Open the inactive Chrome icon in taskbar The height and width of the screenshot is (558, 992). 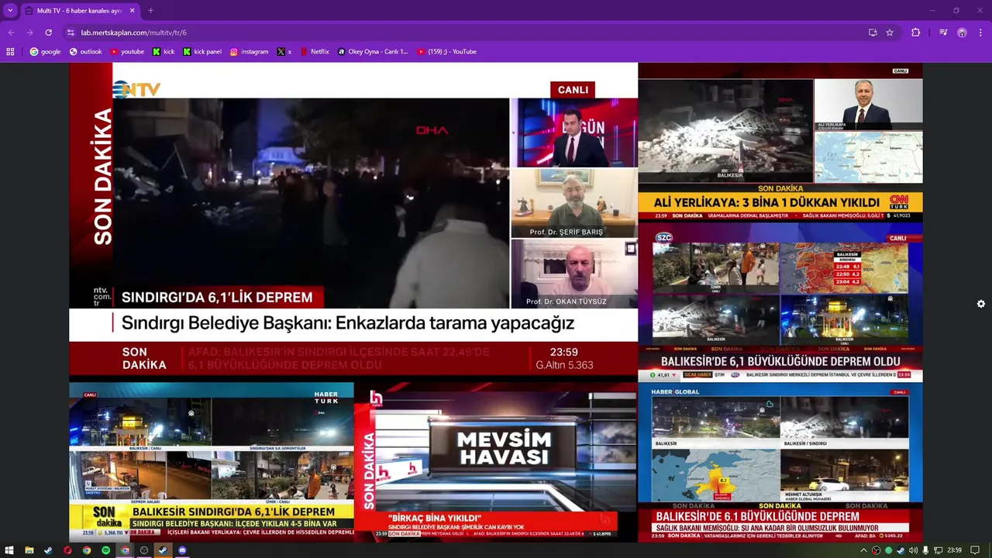pos(87,550)
